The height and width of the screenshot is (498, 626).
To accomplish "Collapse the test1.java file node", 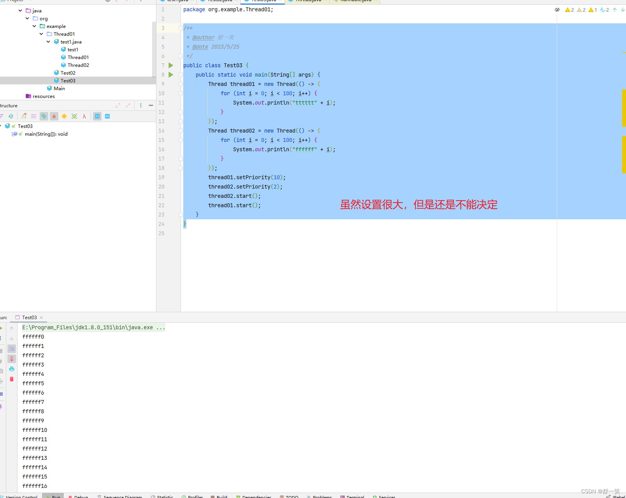I will (48, 42).
